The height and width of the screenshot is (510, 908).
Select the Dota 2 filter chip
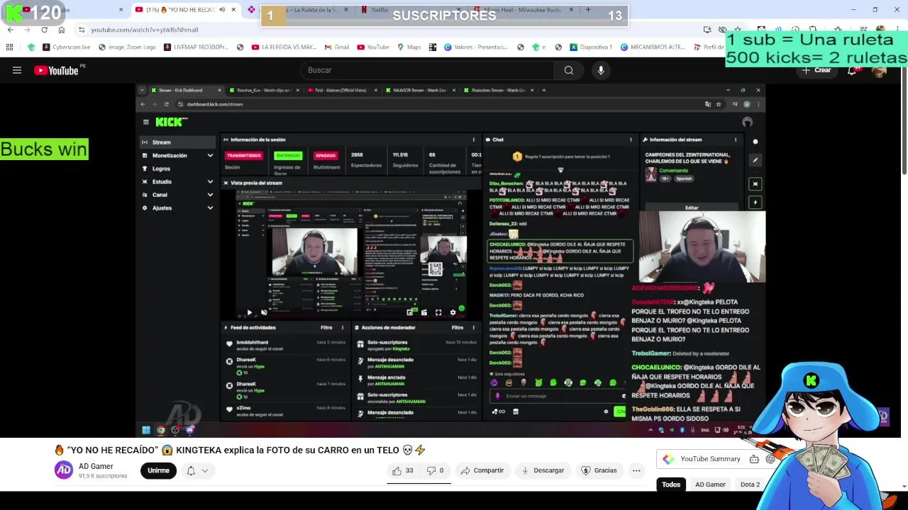pos(750,484)
